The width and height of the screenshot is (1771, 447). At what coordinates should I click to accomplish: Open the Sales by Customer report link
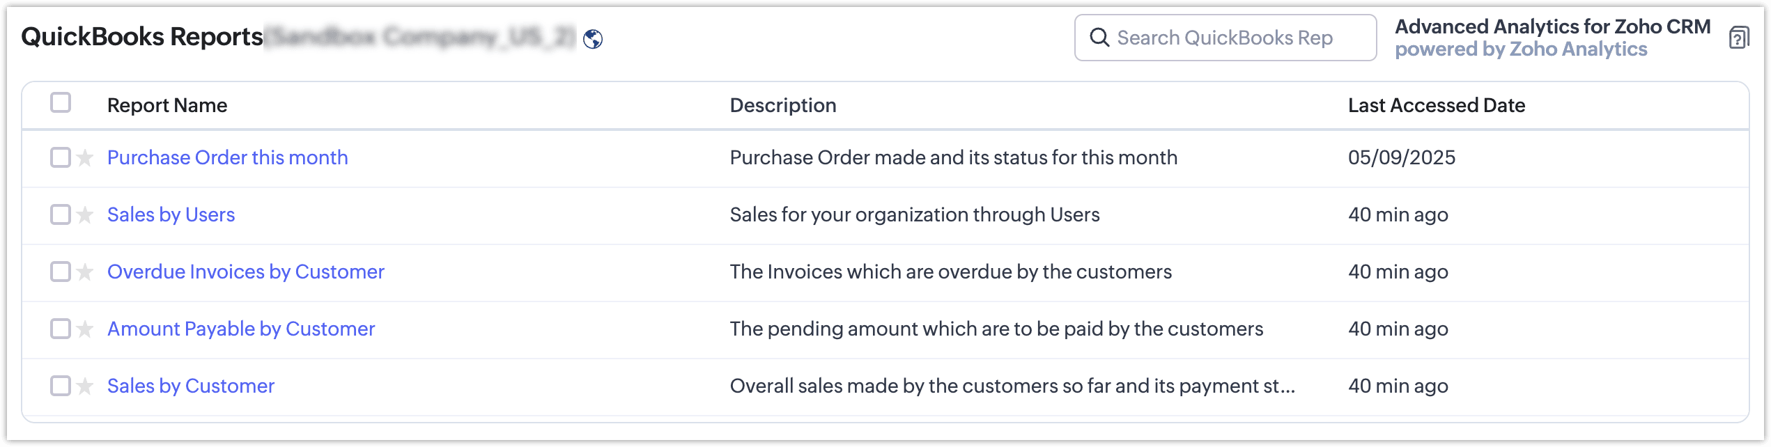[191, 386]
